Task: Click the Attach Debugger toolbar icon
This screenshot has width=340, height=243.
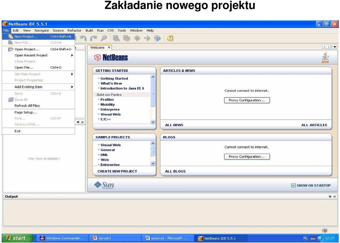Action: coord(157,38)
